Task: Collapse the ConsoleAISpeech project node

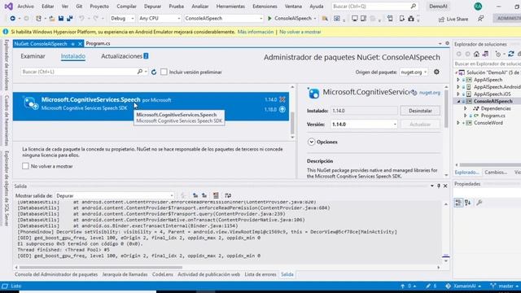Action: pyautogui.click(x=458, y=101)
